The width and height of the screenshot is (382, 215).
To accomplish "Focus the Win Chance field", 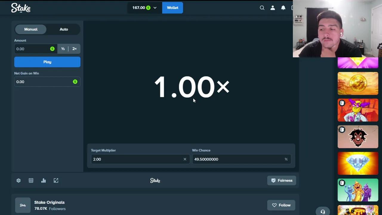I will tap(241, 159).
